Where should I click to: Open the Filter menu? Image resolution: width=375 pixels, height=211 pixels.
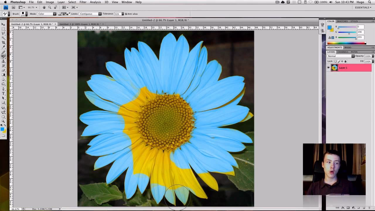83,2
